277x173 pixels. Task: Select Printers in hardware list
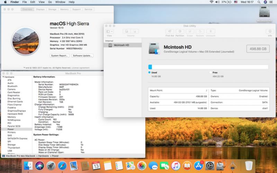pyautogui.click(x=11, y=133)
